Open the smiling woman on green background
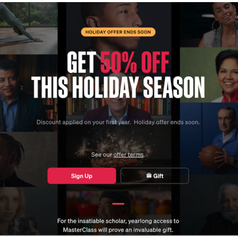This screenshot has width=238, height=238. point(209,75)
